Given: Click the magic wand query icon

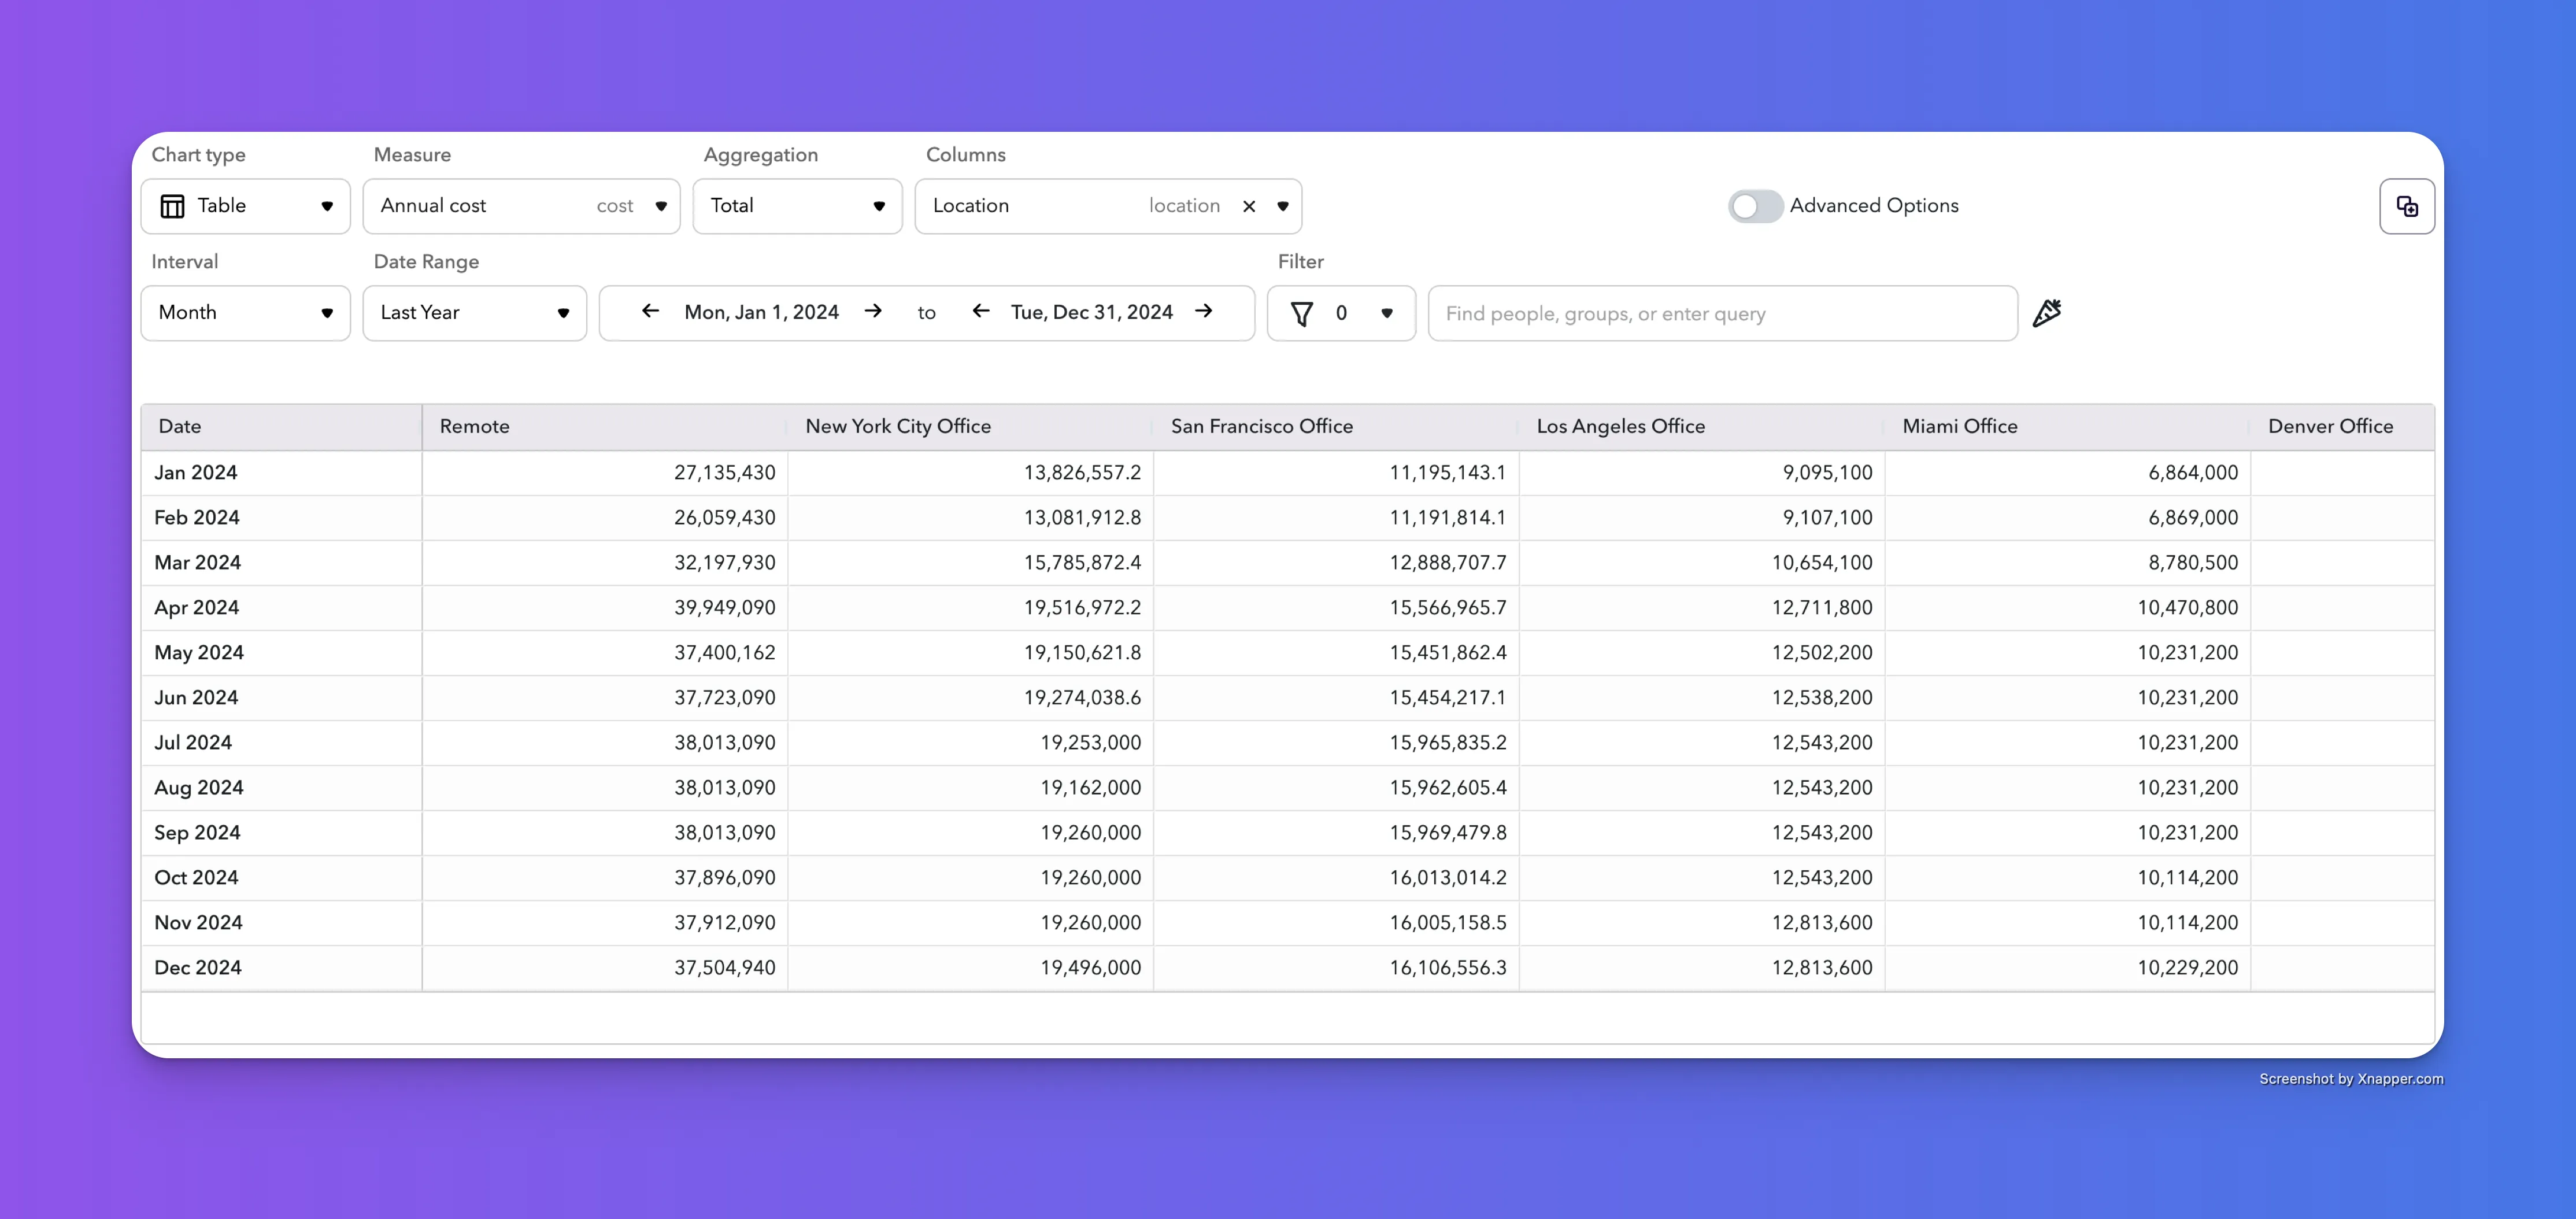Looking at the screenshot, I should (2046, 313).
